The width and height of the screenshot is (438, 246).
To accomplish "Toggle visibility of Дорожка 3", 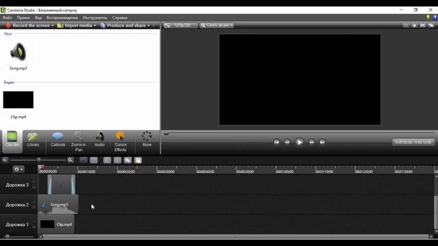I will 34,182.
